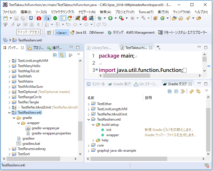213x171 pixels.
Task: Click Collapse All in Package Explorer
Action: point(55,55)
